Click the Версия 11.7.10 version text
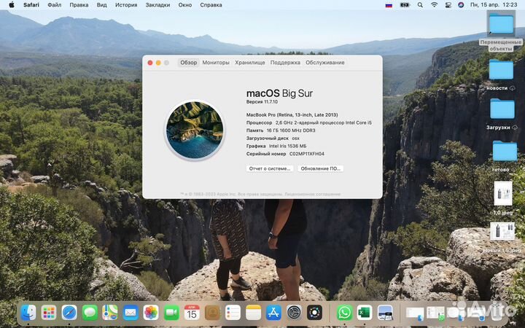The width and height of the screenshot is (525, 328). (x=262, y=102)
